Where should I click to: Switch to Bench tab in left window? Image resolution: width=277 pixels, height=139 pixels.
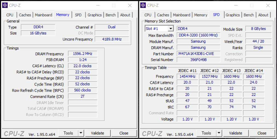[x=110, y=15]
